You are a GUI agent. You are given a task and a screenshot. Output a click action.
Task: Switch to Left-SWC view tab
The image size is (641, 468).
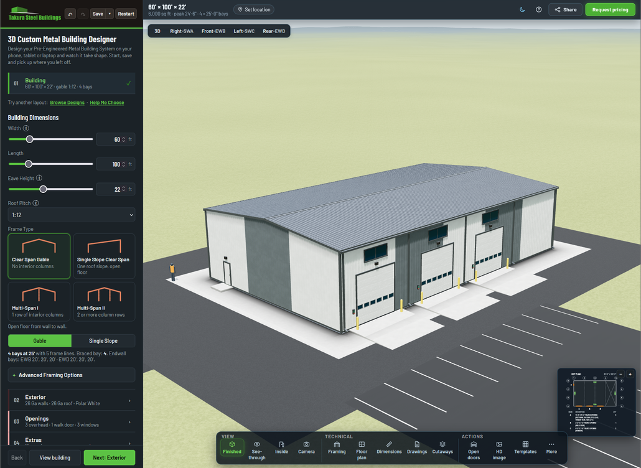click(244, 31)
